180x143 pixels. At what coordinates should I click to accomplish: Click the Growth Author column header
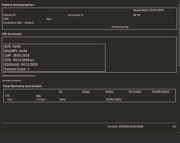[x=161, y=91]
